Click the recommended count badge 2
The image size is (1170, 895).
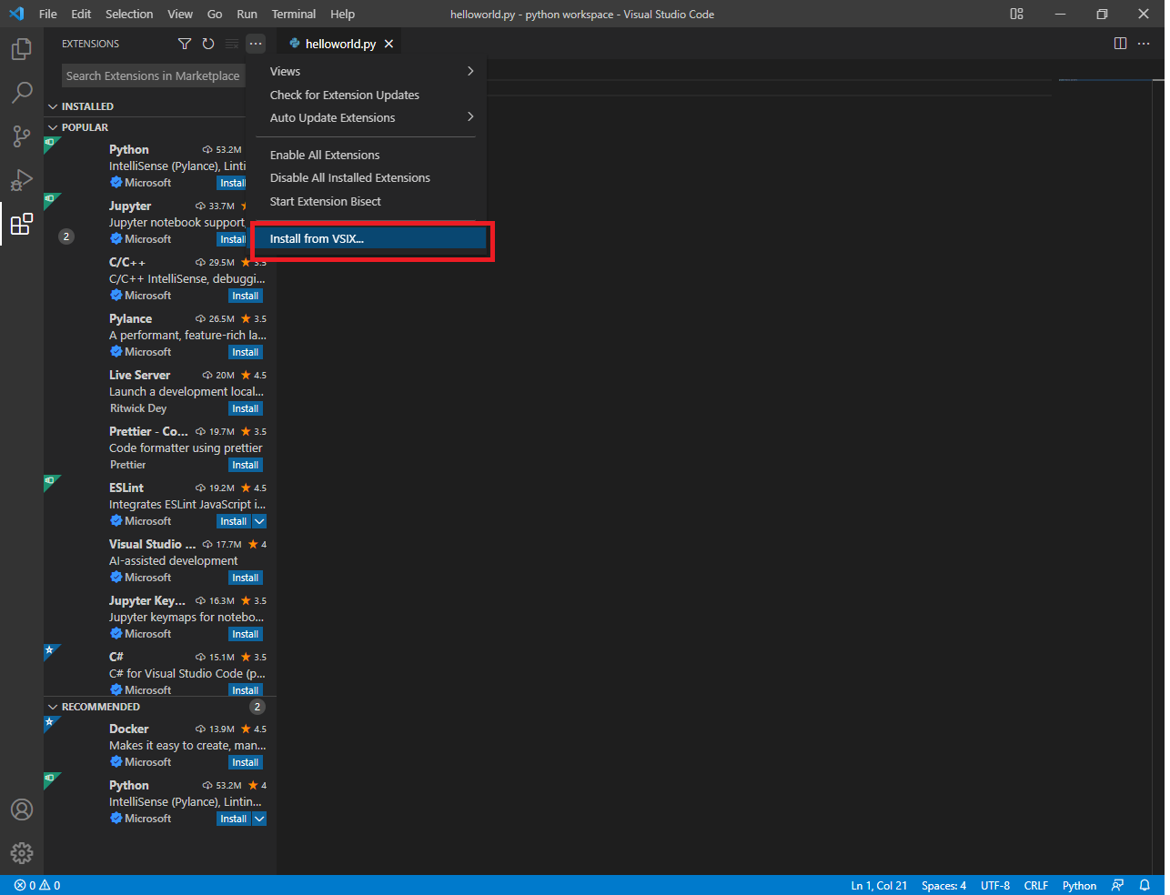click(x=257, y=707)
